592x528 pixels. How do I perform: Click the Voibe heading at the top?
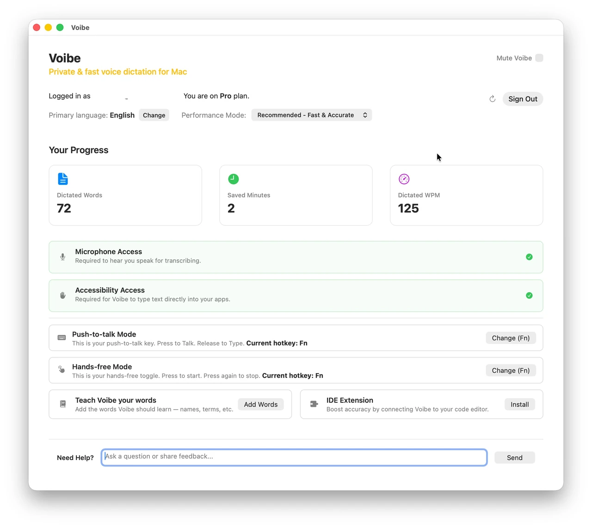[65, 58]
